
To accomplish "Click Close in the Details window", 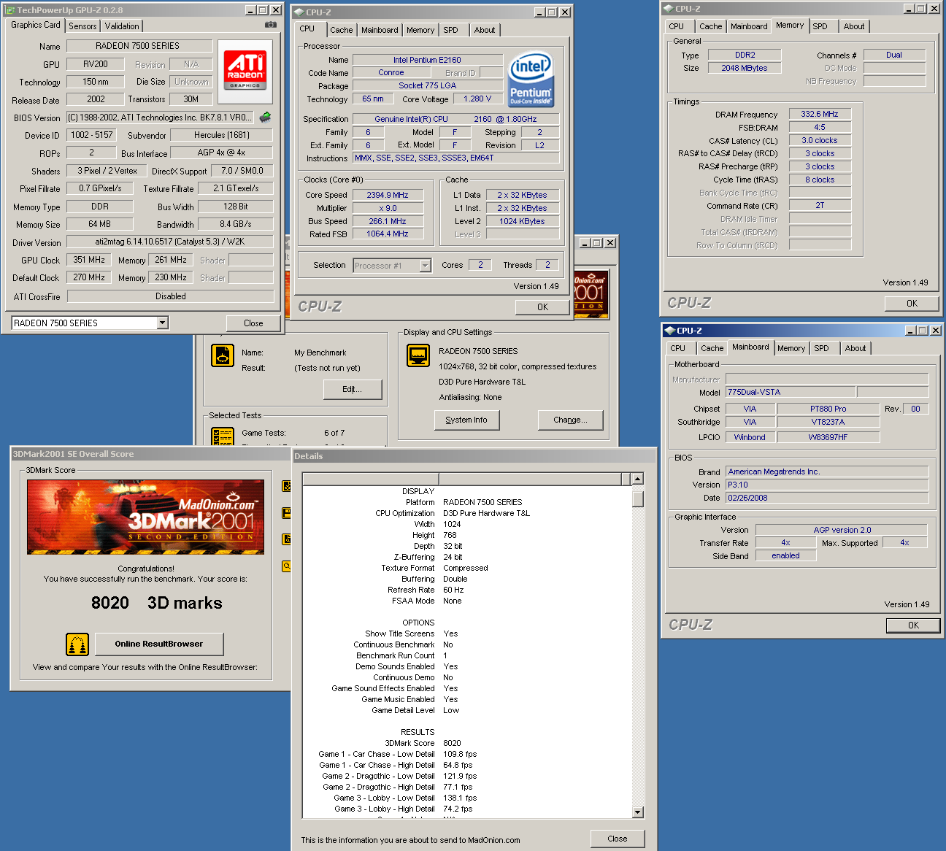I will pos(618,839).
